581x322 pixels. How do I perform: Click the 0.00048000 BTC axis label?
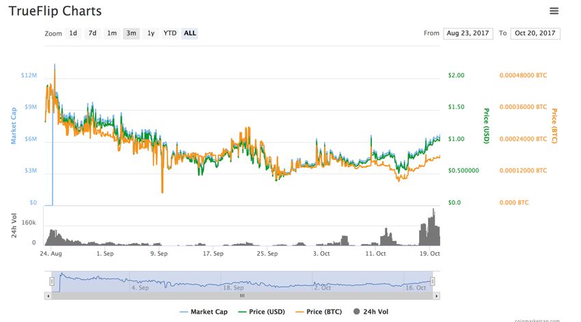pyautogui.click(x=523, y=76)
